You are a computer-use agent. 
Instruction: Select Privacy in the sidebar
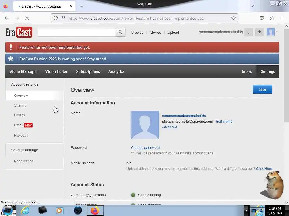point(34,115)
